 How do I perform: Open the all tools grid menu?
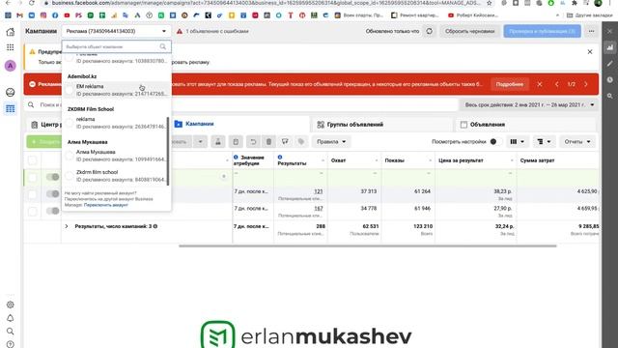click(x=11, y=47)
